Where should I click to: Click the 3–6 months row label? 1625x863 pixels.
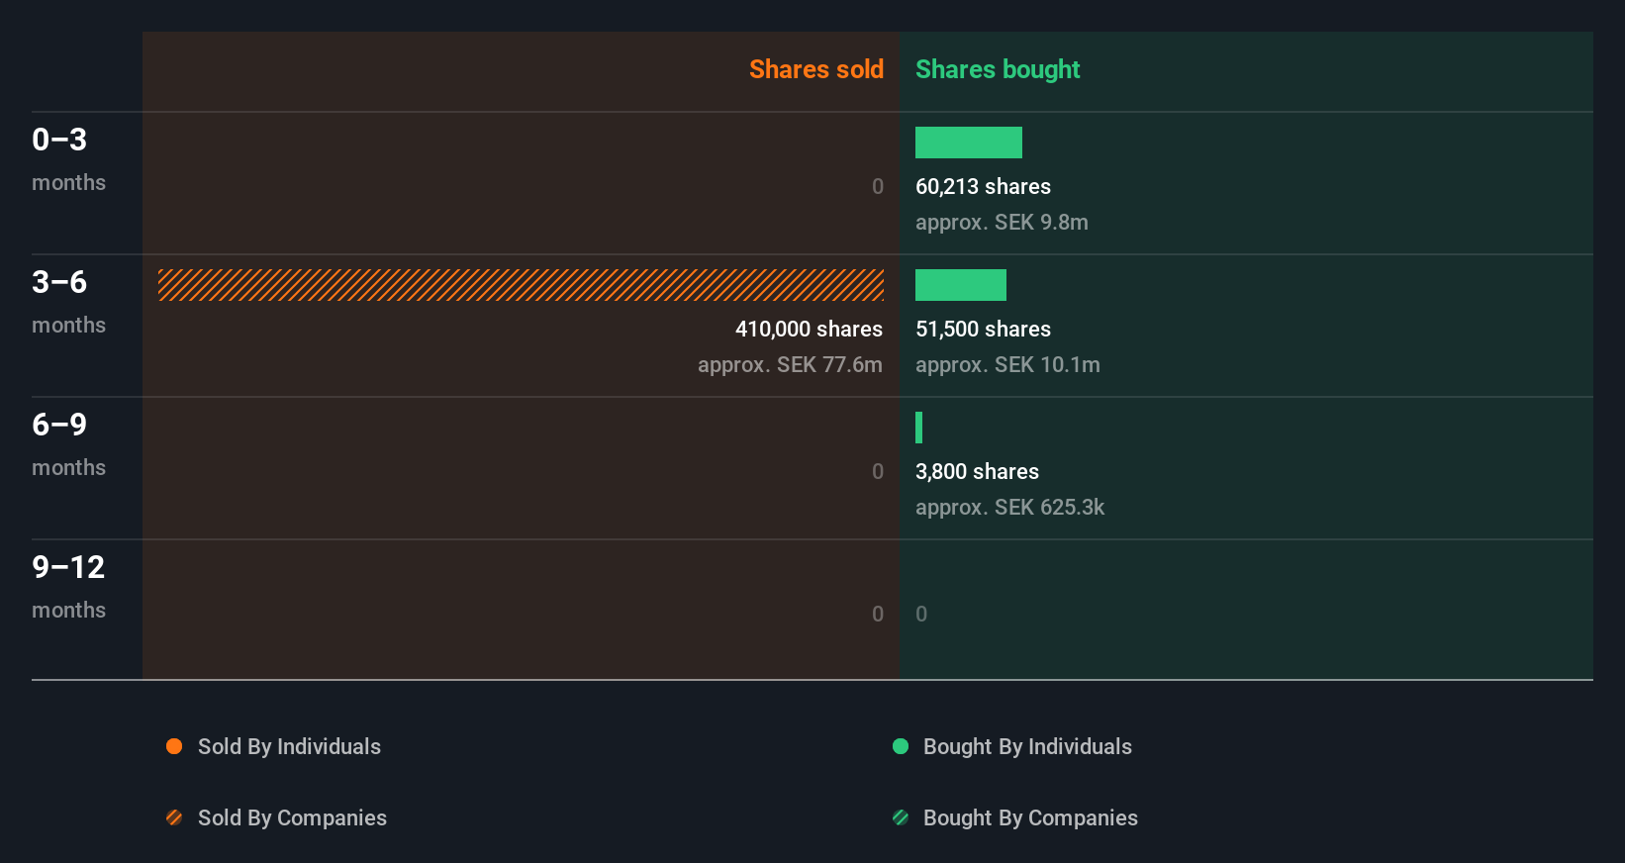(68, 302)
